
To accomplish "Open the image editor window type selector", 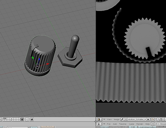I will (x=100, y=119).
